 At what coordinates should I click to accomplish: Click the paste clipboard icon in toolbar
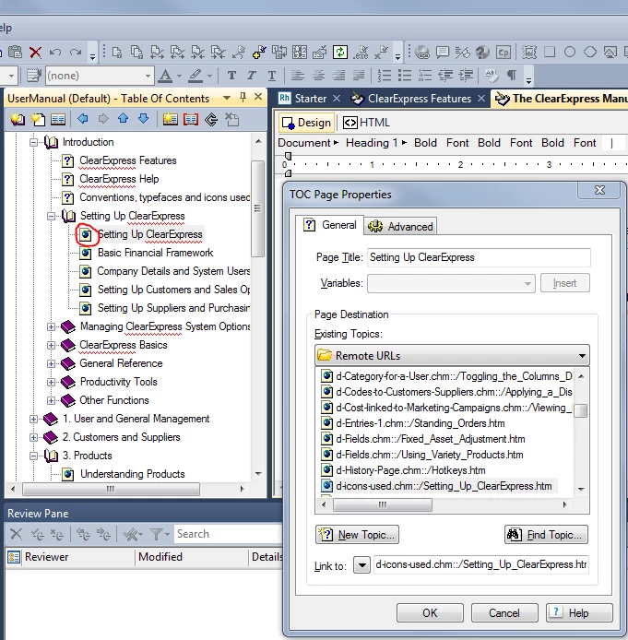[x=15, y=53]
